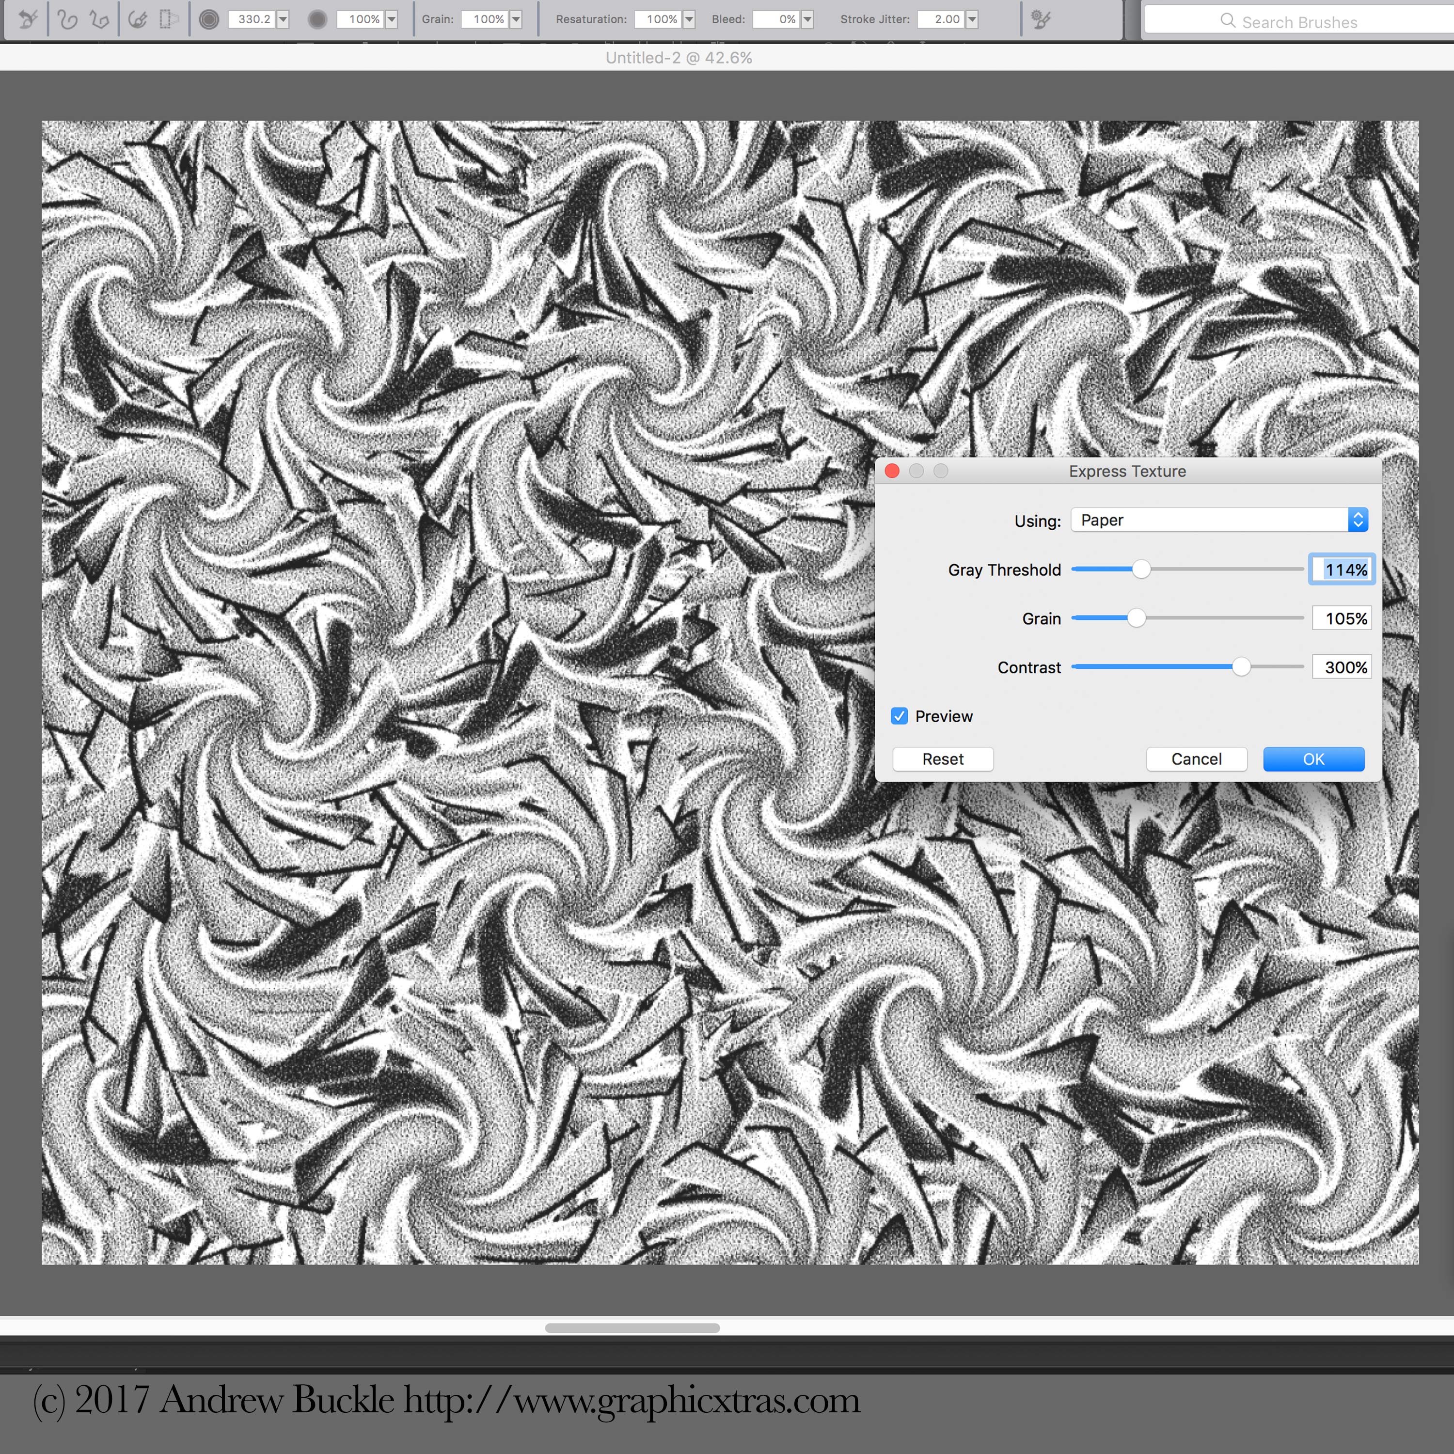
Task: Click the dialog Grain slider handle
Action: [x=1137, y=618]
